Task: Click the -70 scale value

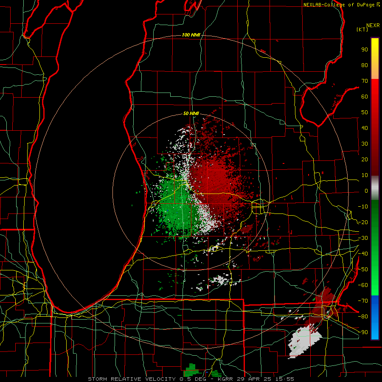Action: (x=363, y=301)
